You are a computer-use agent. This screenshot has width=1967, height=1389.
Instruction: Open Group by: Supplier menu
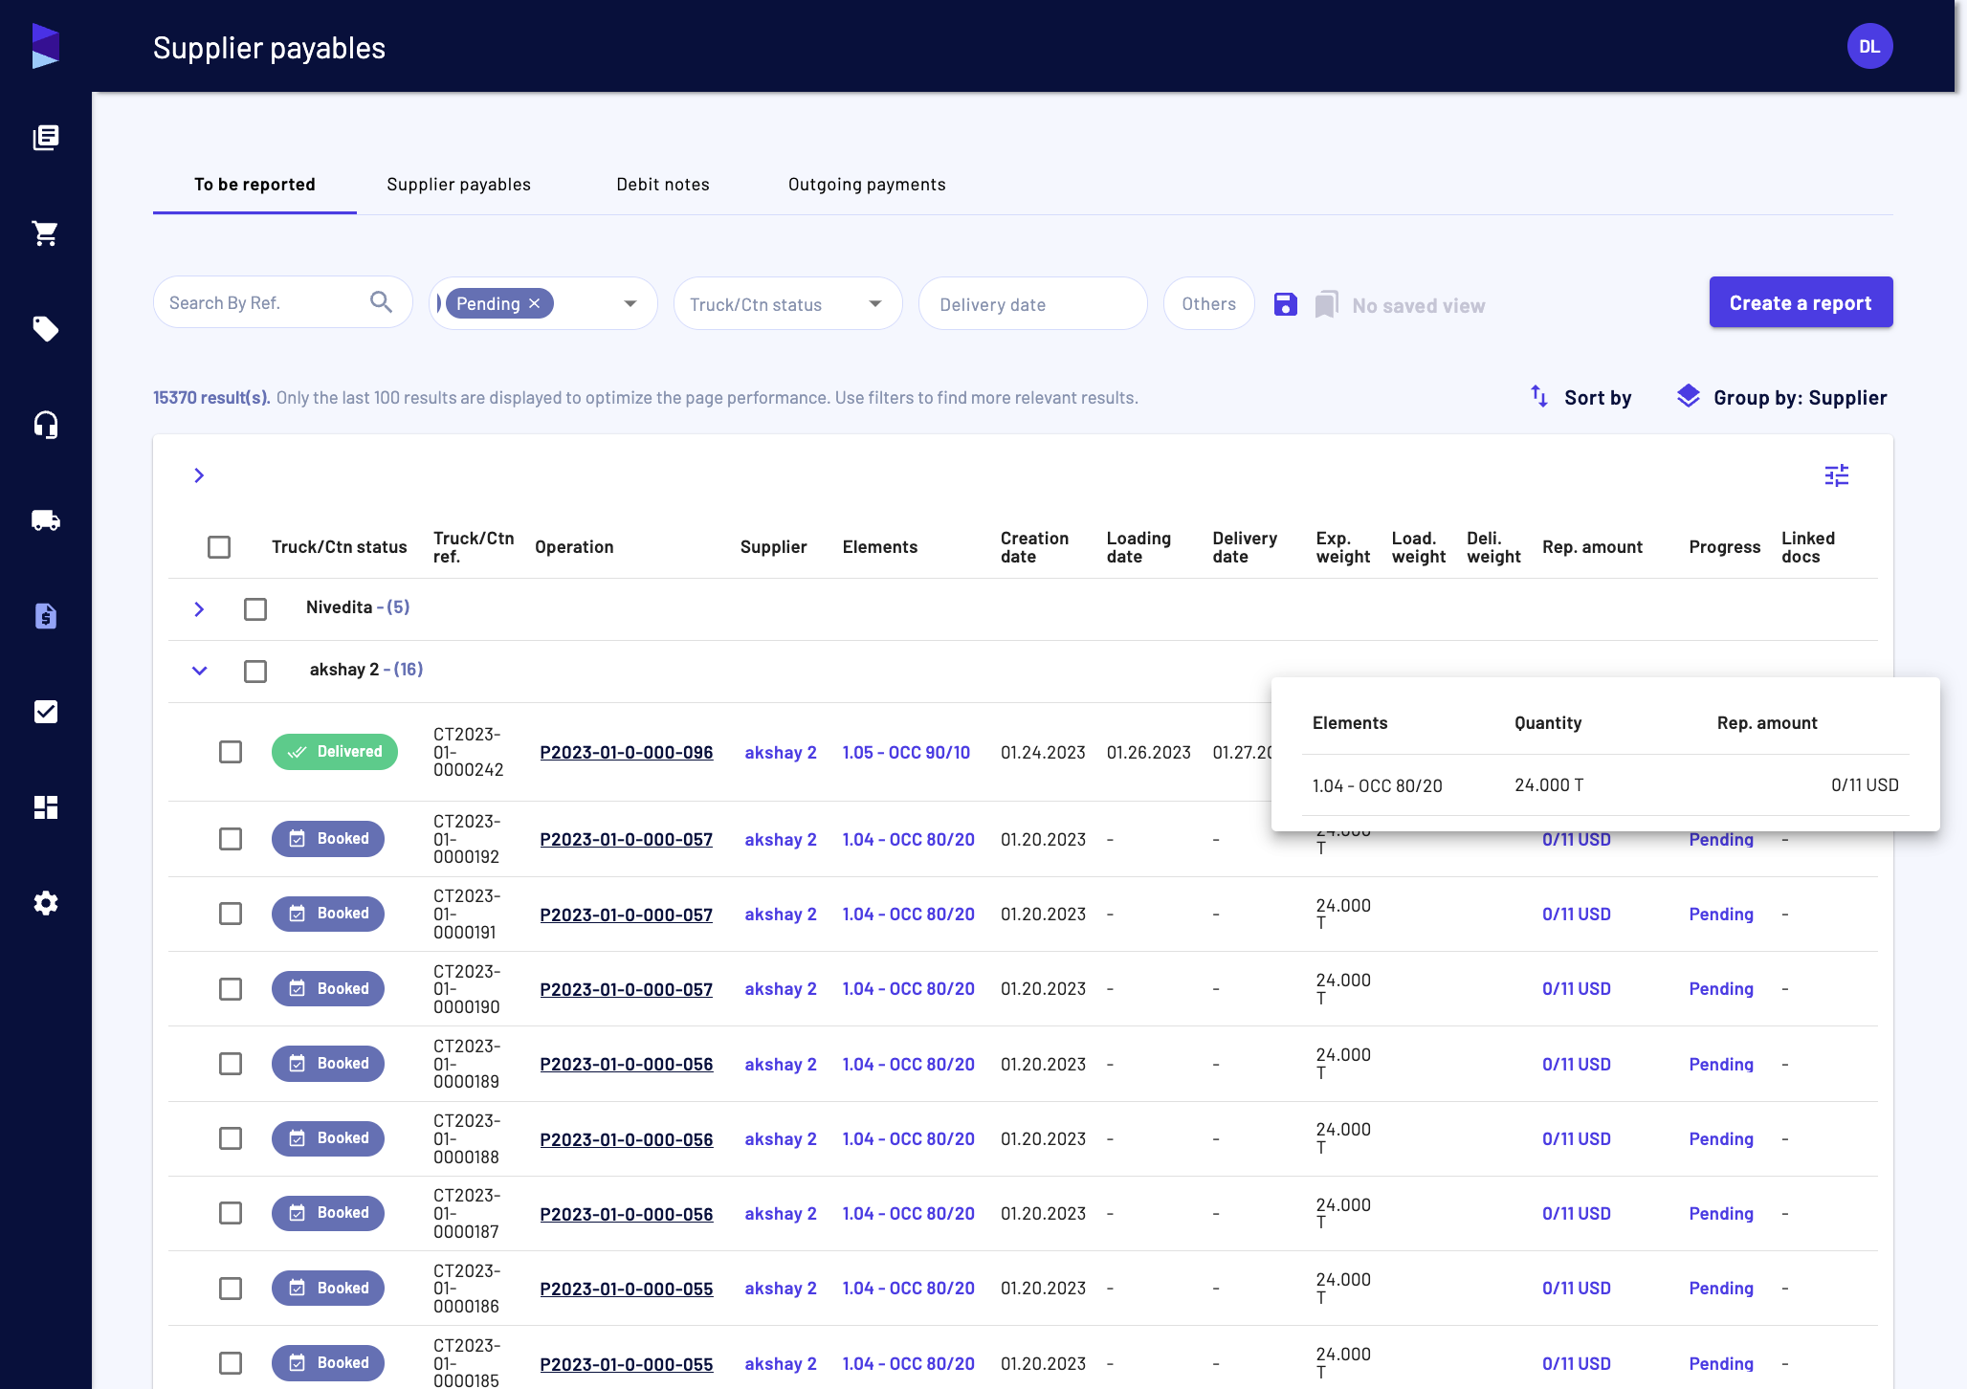pos(1781,397)
